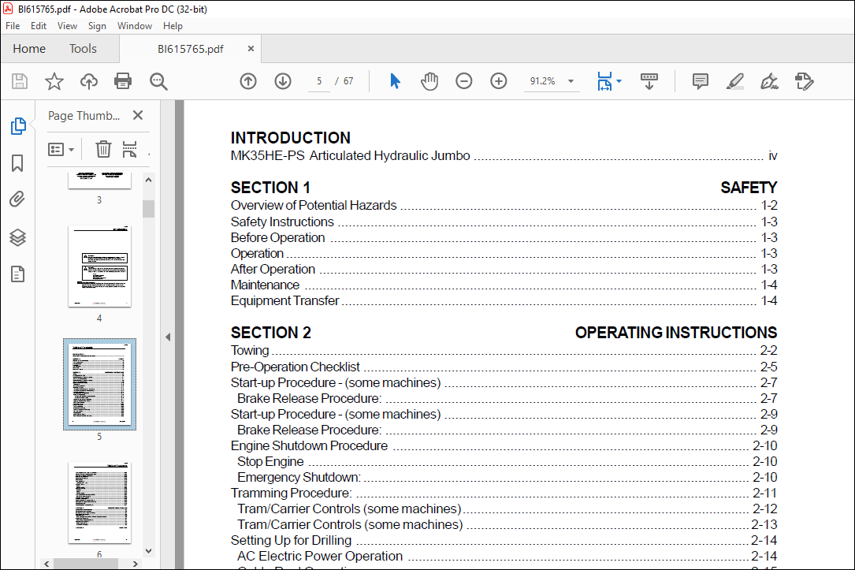Add file to starred with star icon

click(x=54, y=81)
